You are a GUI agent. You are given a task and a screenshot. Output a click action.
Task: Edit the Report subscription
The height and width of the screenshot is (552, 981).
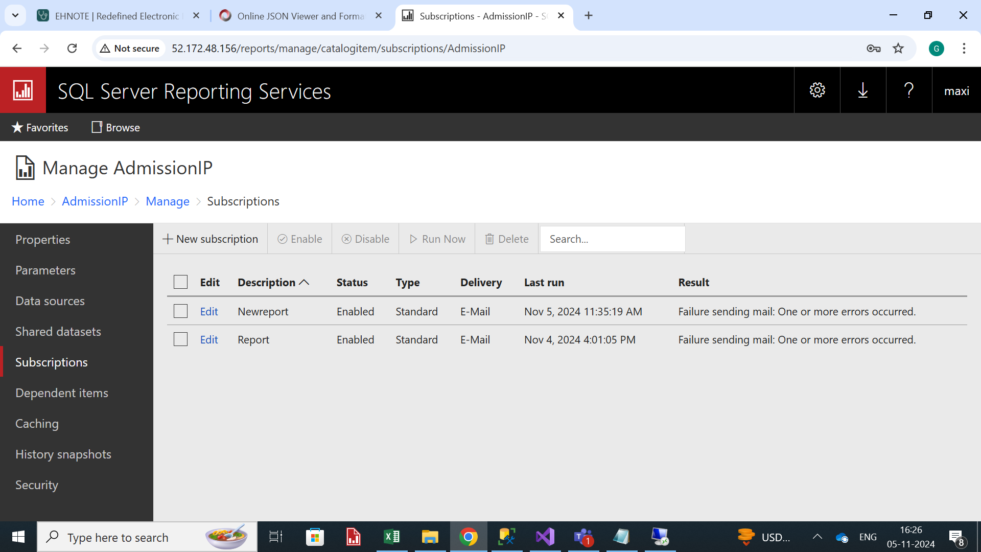tap(209, 339)
